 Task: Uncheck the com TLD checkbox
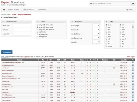pos(106,25)
